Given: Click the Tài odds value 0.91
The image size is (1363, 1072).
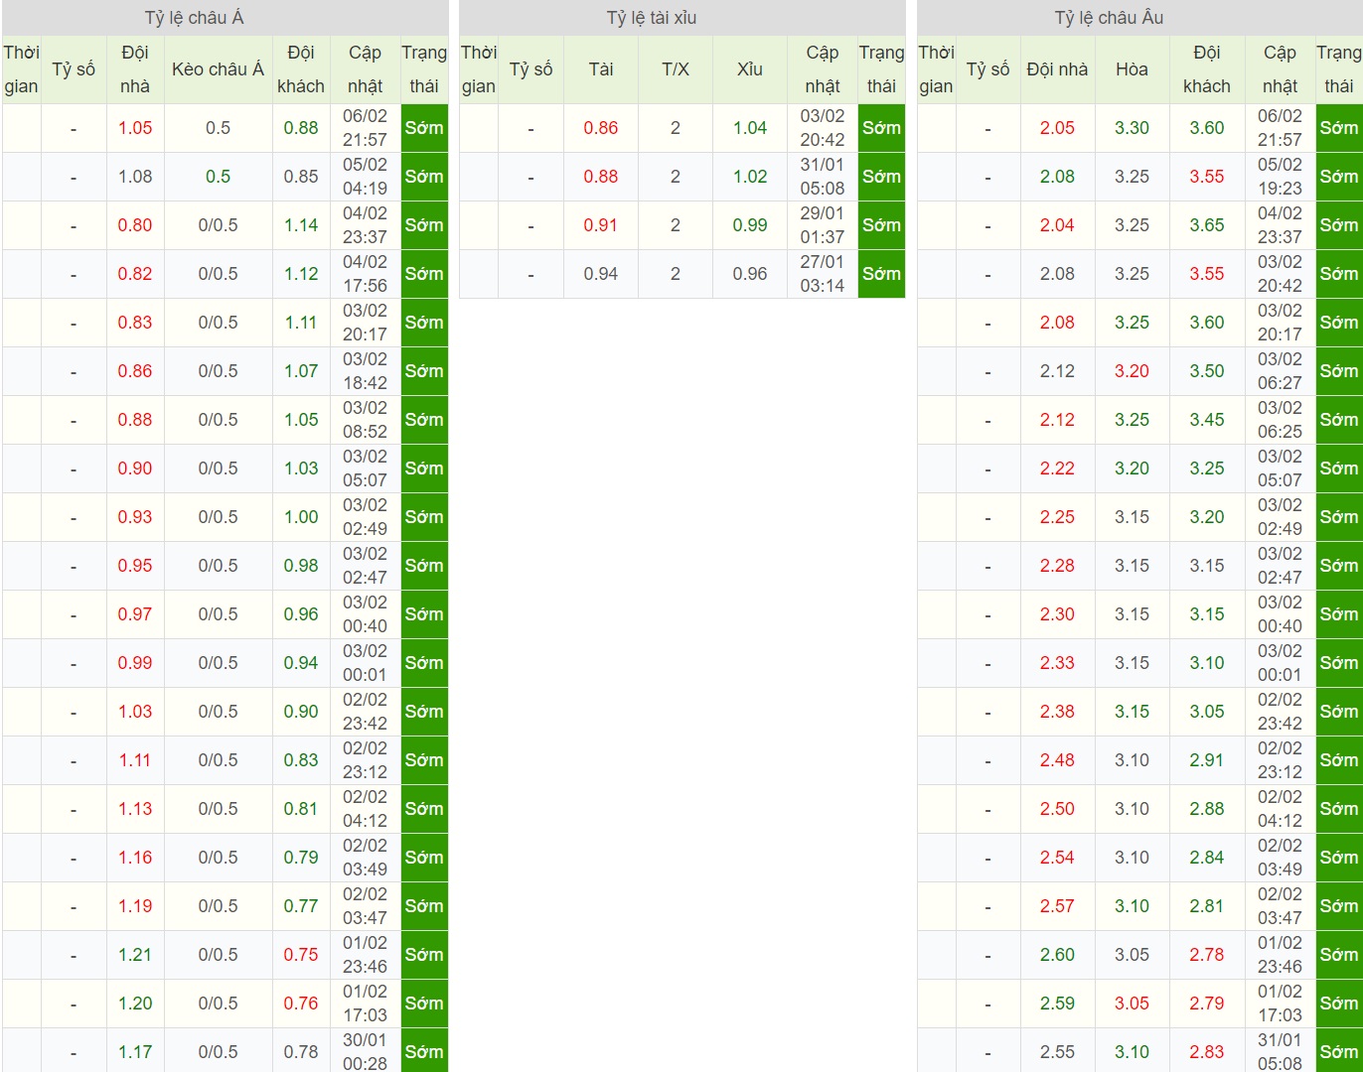Looking at the screenshot, I should pos(601,225).
